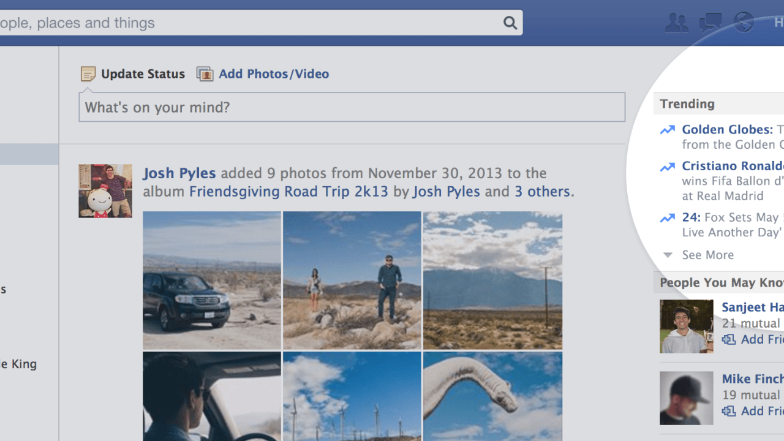Viewport: 784px width, 441px height.
Task: Click the People You May Know header
Action: pos(722,282)
